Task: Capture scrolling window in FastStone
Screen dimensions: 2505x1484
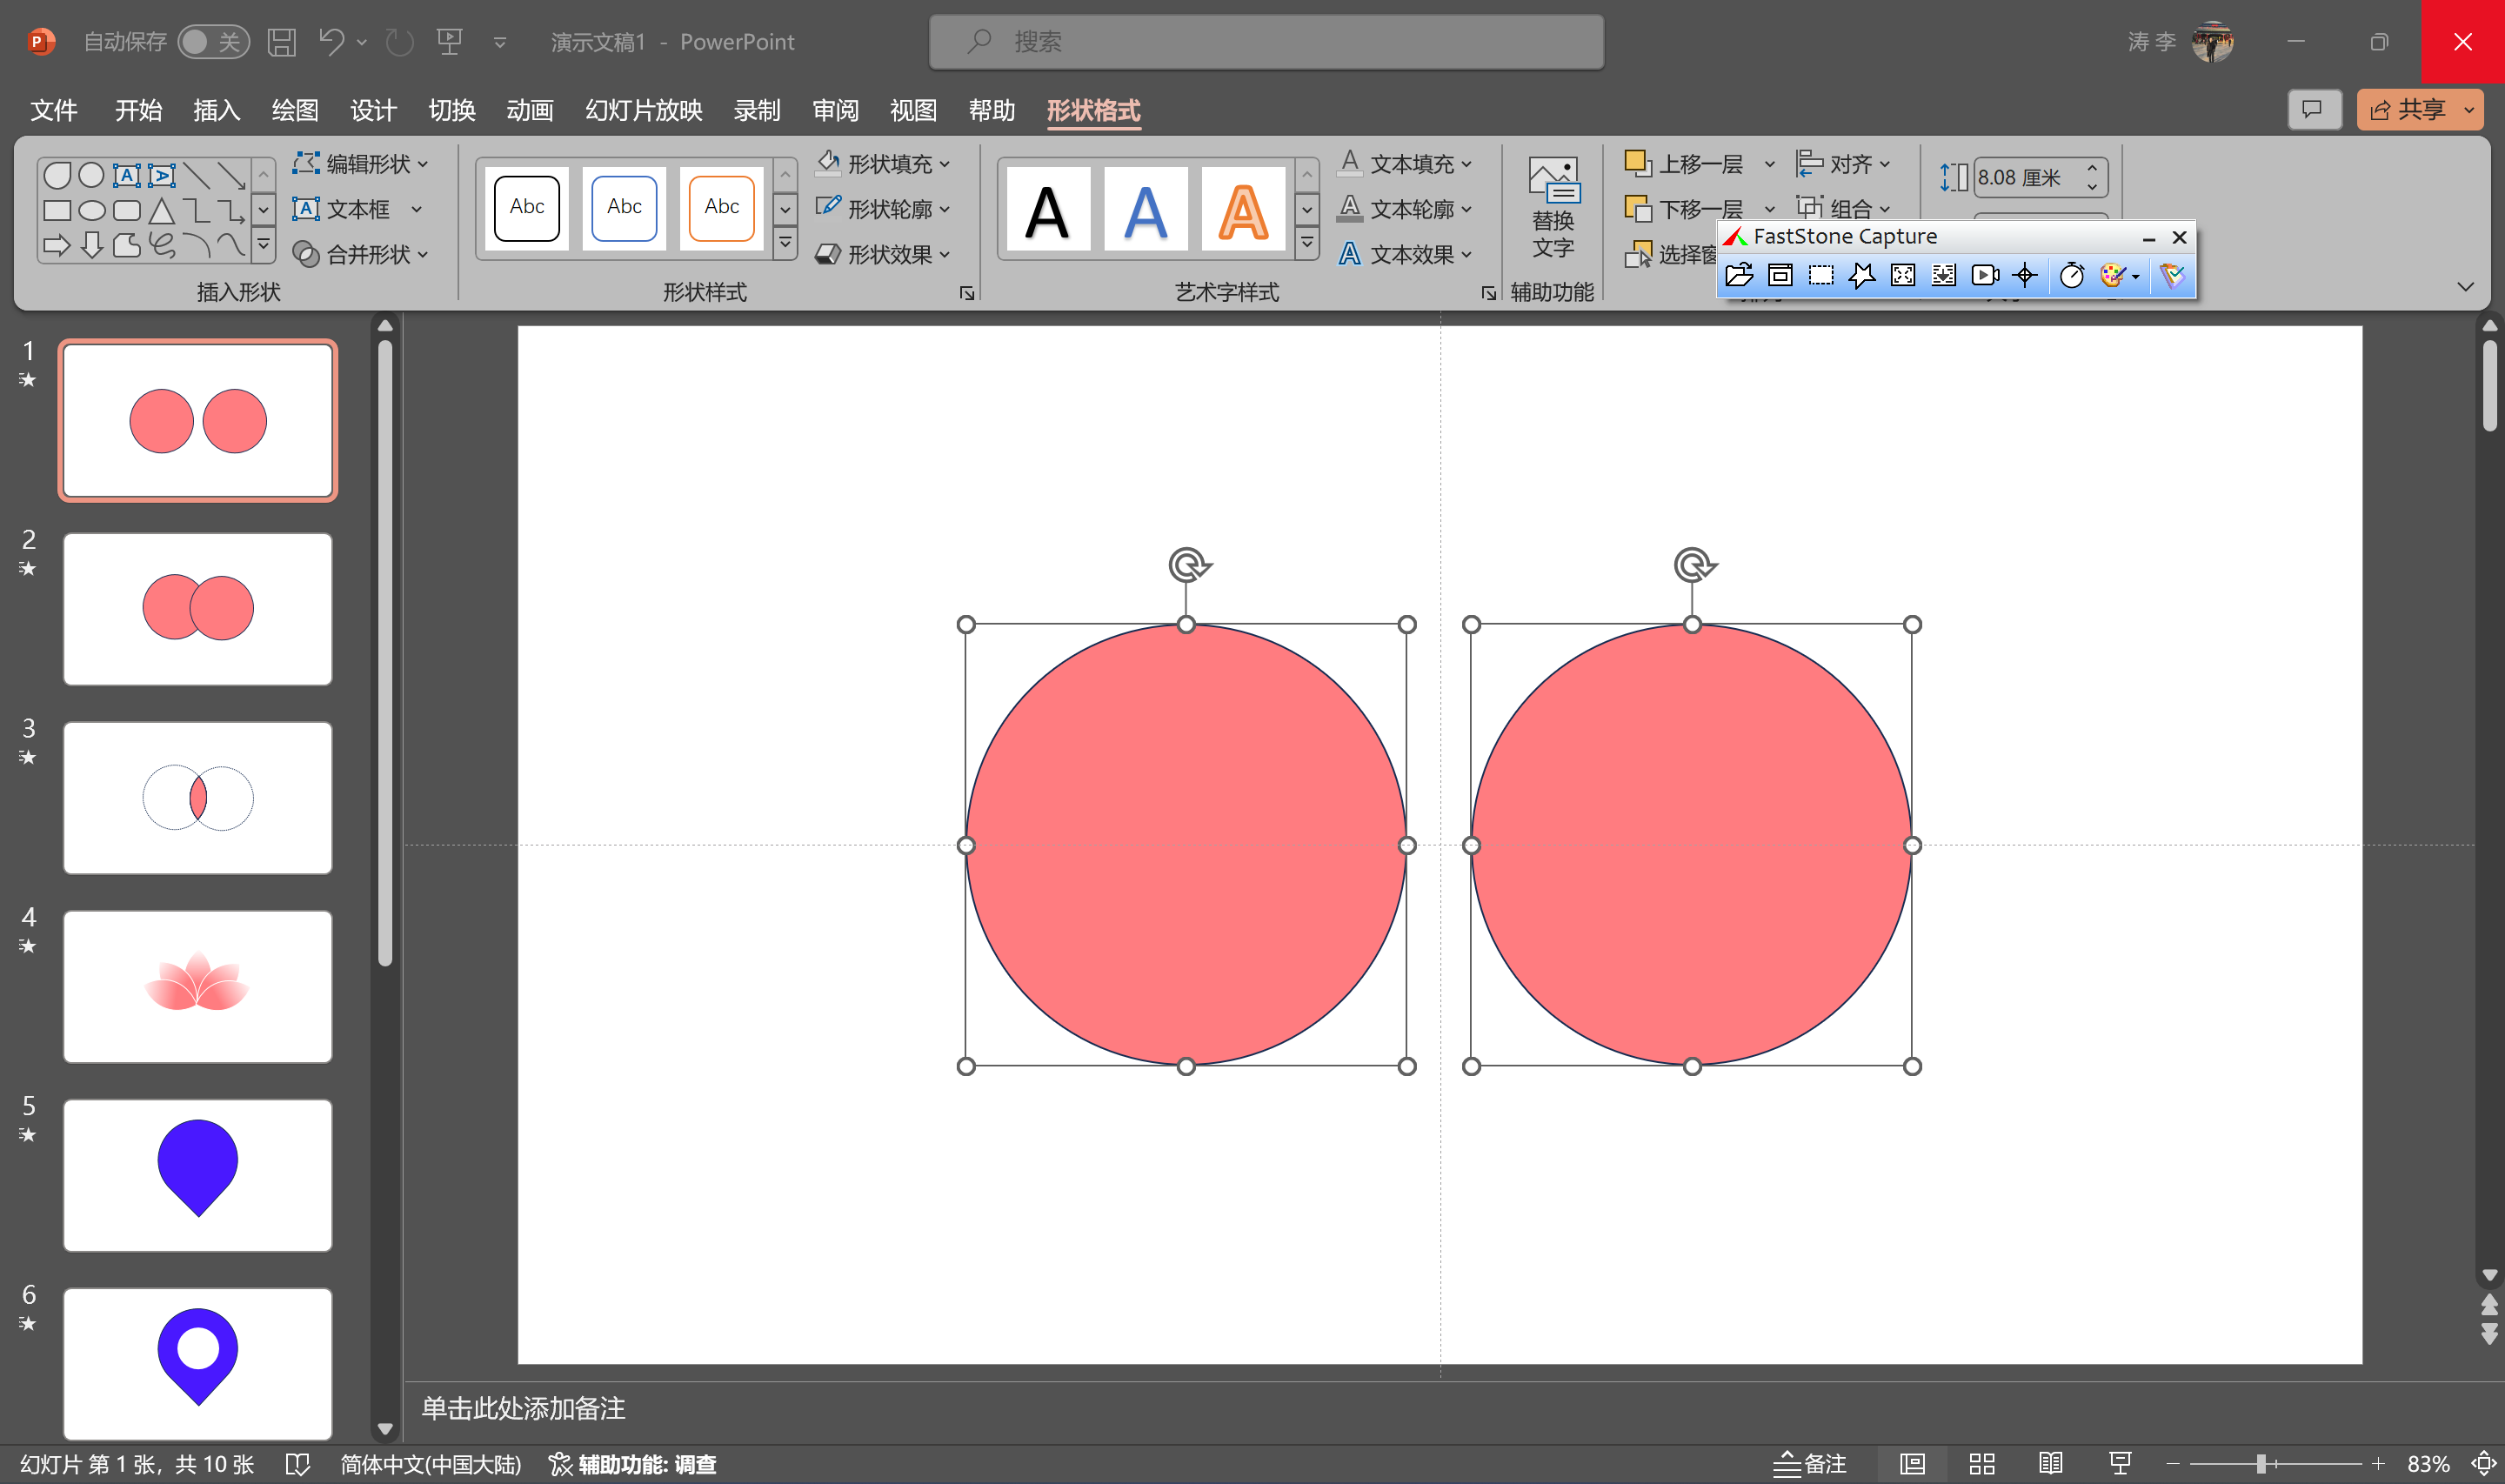Action: [x=1943, y=275]
